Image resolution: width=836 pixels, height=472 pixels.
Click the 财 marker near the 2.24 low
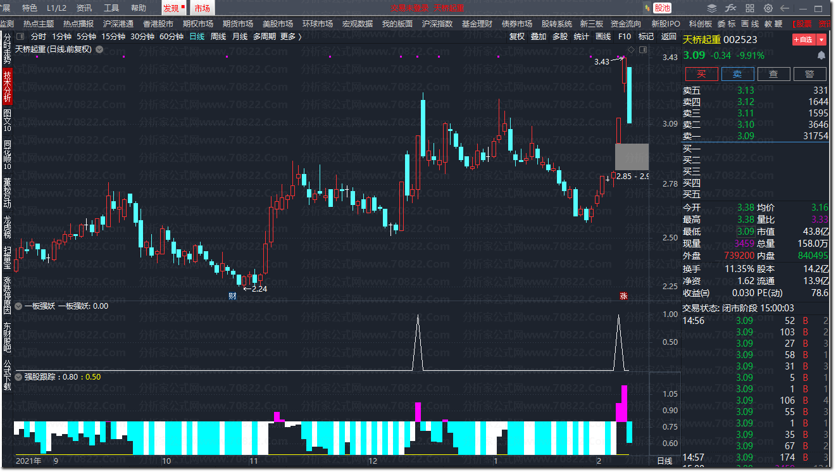tap(232, 295)
